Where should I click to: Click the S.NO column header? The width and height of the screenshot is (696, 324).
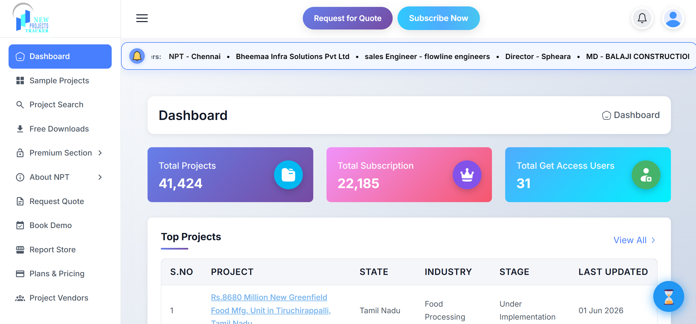(x=181, y=272)
